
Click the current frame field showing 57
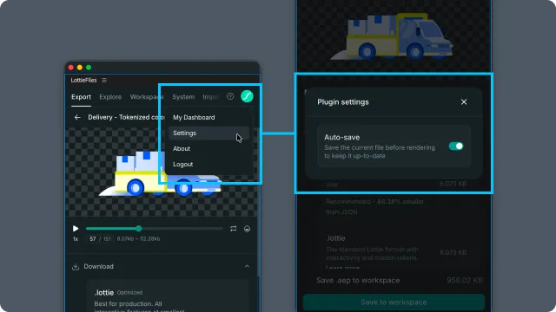[x=93, y=239]
